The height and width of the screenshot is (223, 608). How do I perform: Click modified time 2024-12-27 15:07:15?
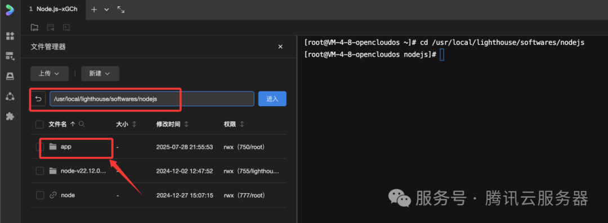pyautogui.click(x=185, y=195)
